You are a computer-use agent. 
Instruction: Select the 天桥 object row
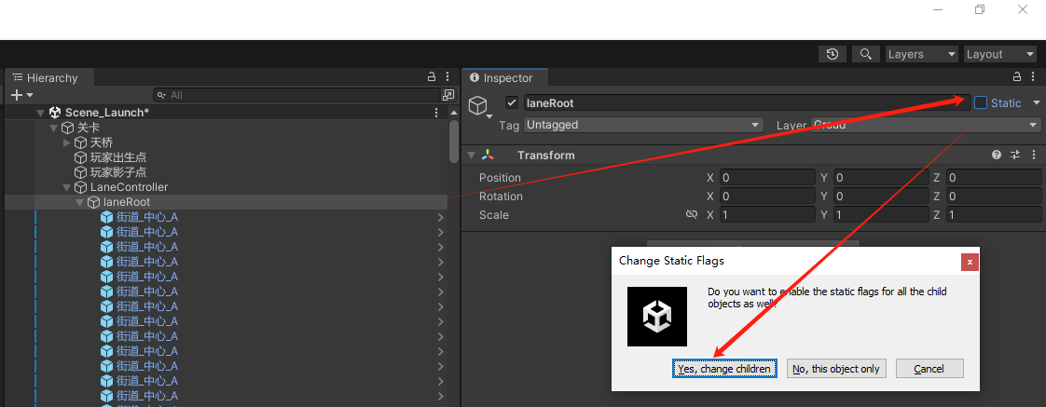tap(227, 142)
